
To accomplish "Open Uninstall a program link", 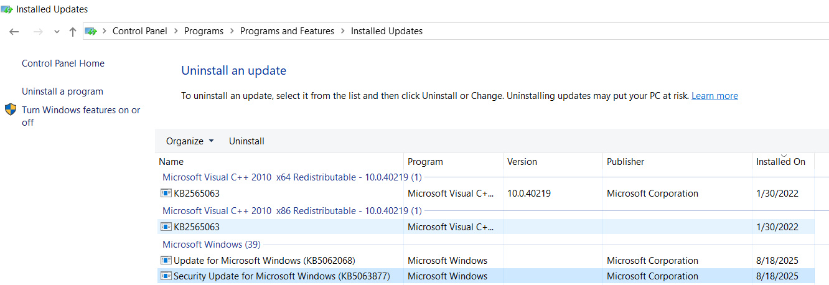I will pyautogui.click(x=62, y=91).
